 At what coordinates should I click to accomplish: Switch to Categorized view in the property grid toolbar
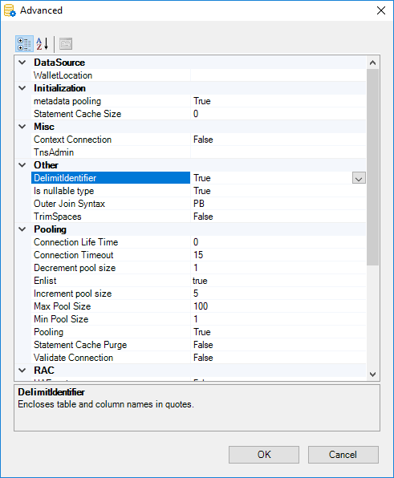click(x=24, y=44)
